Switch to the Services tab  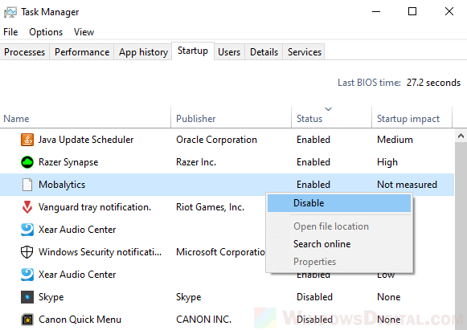click(x=305, y=52)
